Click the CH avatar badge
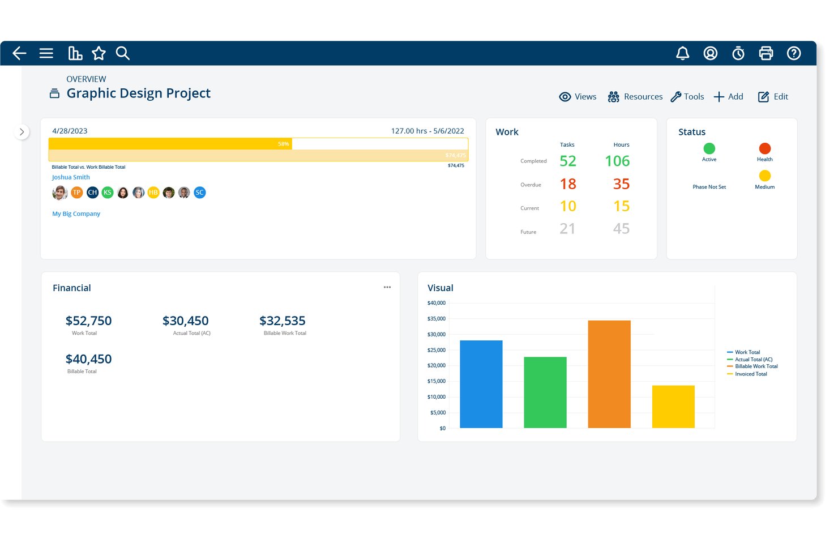Image resolution: width=838 pixels, height=559 pixels. pos(92,193)
